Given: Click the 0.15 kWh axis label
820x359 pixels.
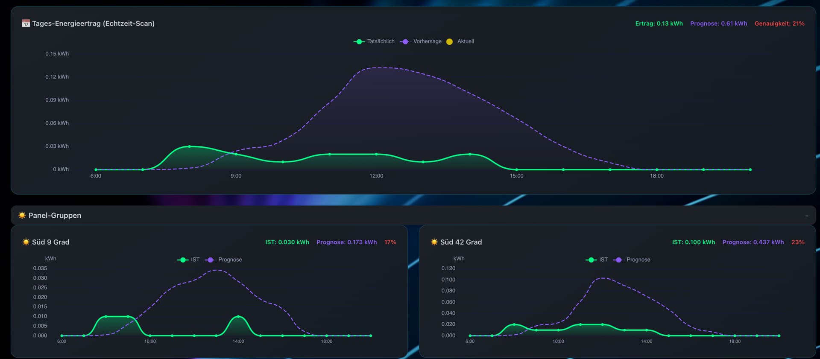Looking at the screenshot, I should click(57, 54).
